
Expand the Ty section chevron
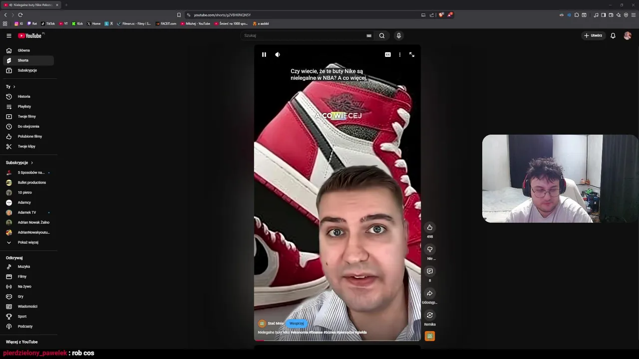pyautogui.click(x=14, y=87)
